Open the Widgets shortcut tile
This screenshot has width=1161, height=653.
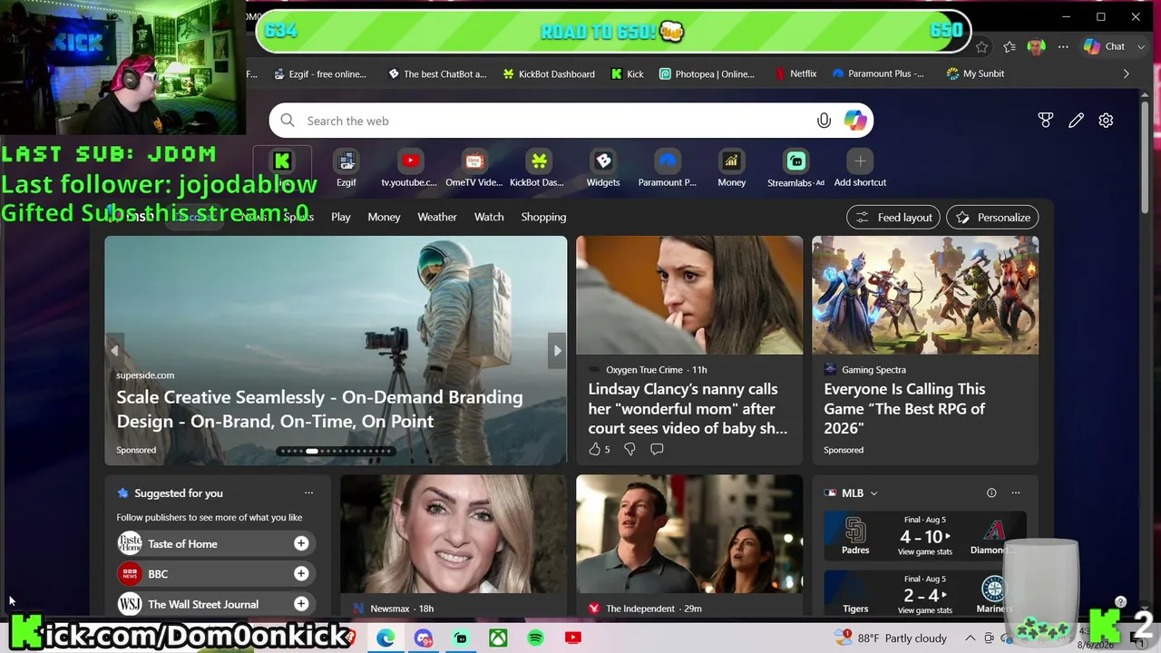coord(603,169)
